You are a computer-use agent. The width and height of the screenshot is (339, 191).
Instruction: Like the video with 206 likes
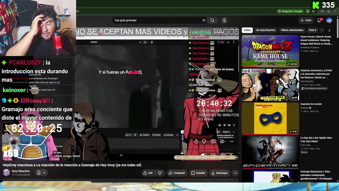(x=148, y=173)
